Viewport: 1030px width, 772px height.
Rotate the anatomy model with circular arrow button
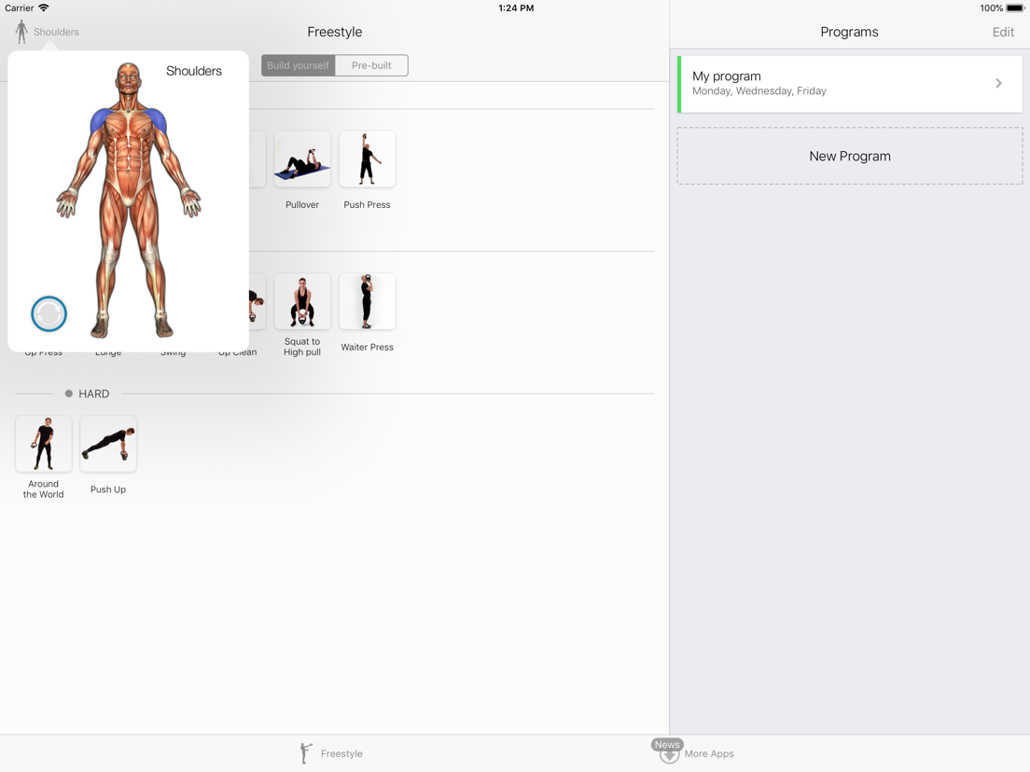point(49,314)
